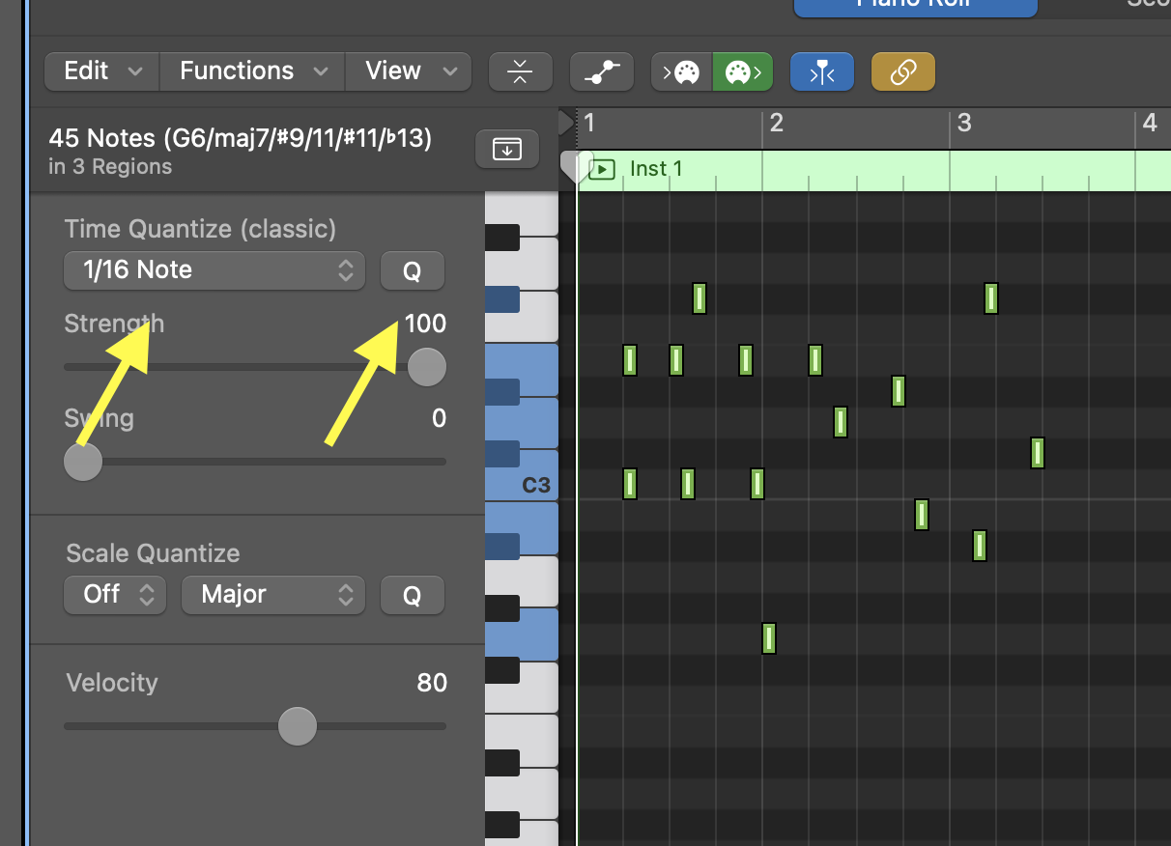Viewport: 1171px width, 846px height.
Task: Toggle the yellow Link button
Action: tap(902, 71)
